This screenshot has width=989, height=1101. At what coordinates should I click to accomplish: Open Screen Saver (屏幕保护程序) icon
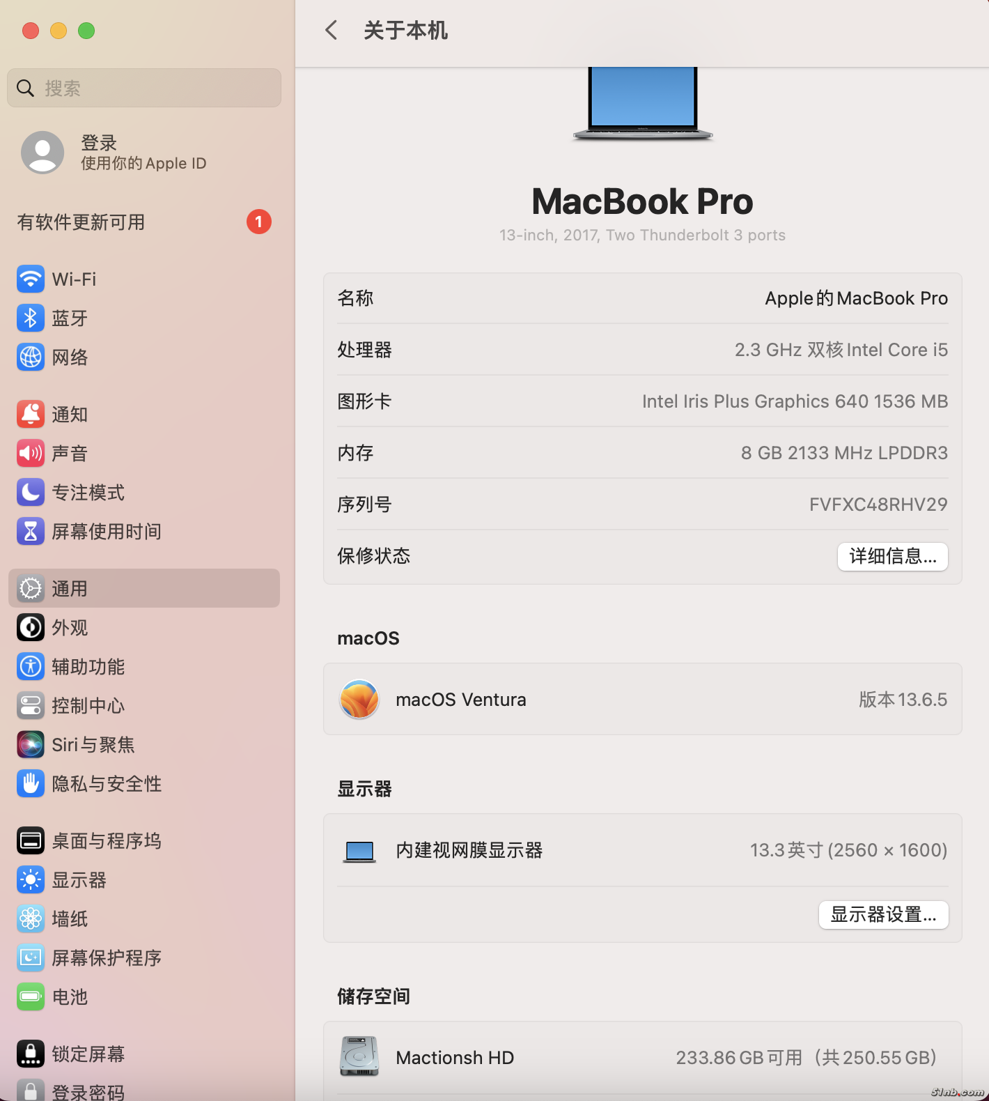[31, 958]
